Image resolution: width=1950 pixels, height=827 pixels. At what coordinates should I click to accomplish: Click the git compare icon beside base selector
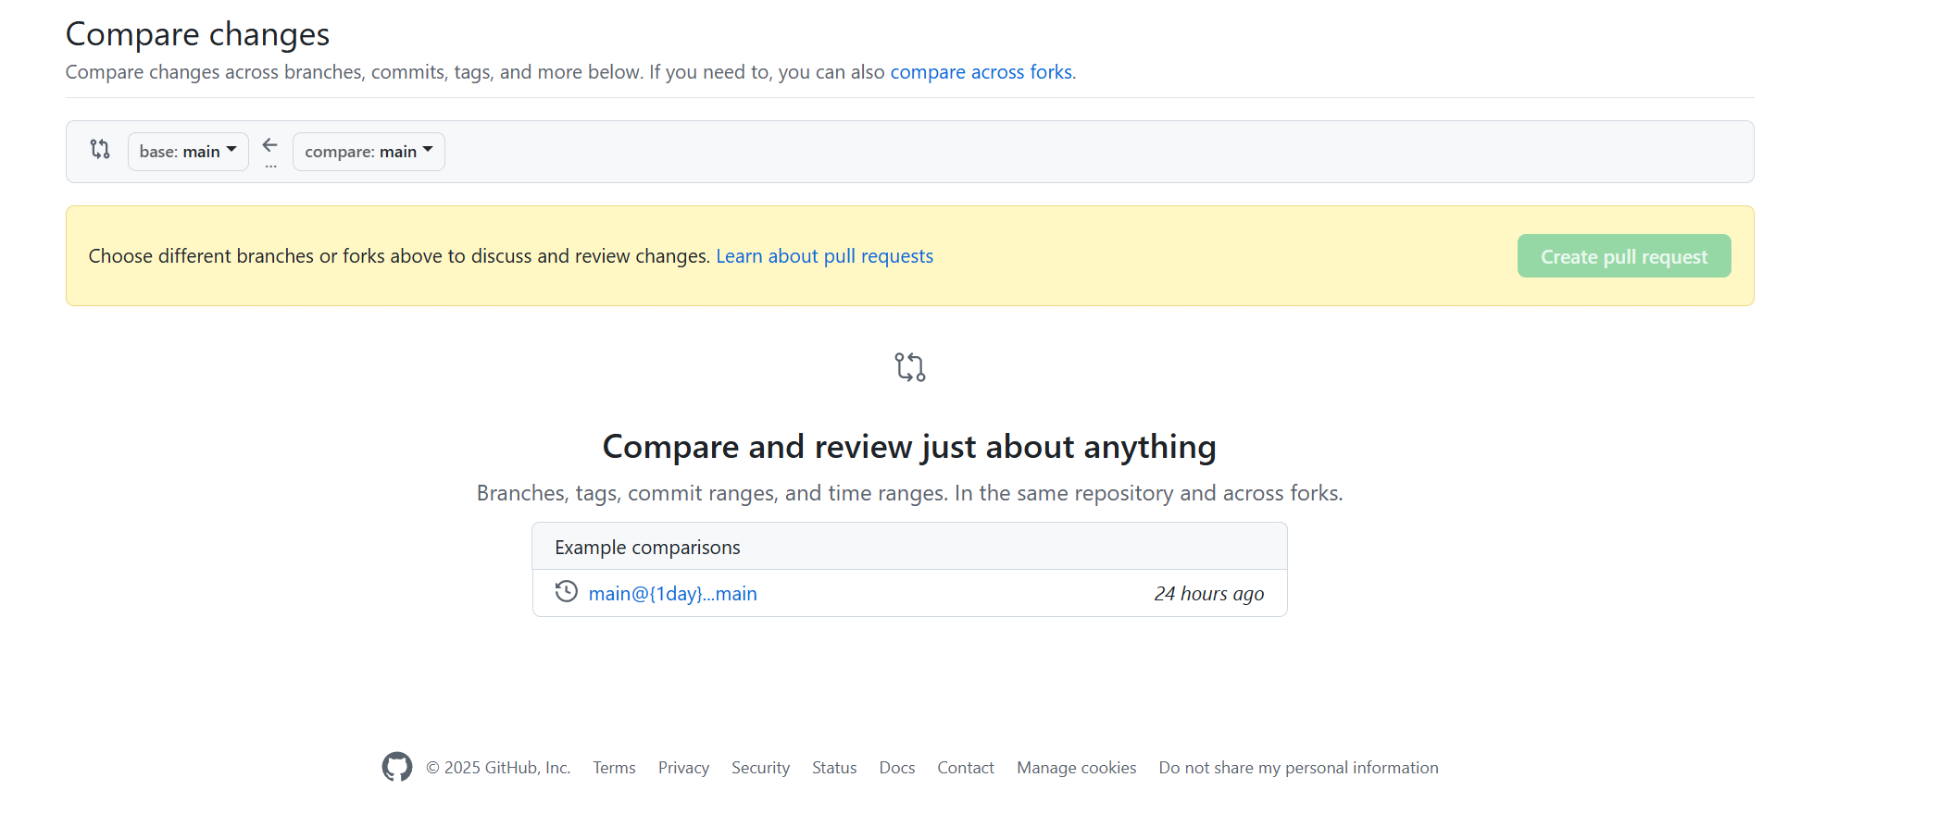(100, 149)
